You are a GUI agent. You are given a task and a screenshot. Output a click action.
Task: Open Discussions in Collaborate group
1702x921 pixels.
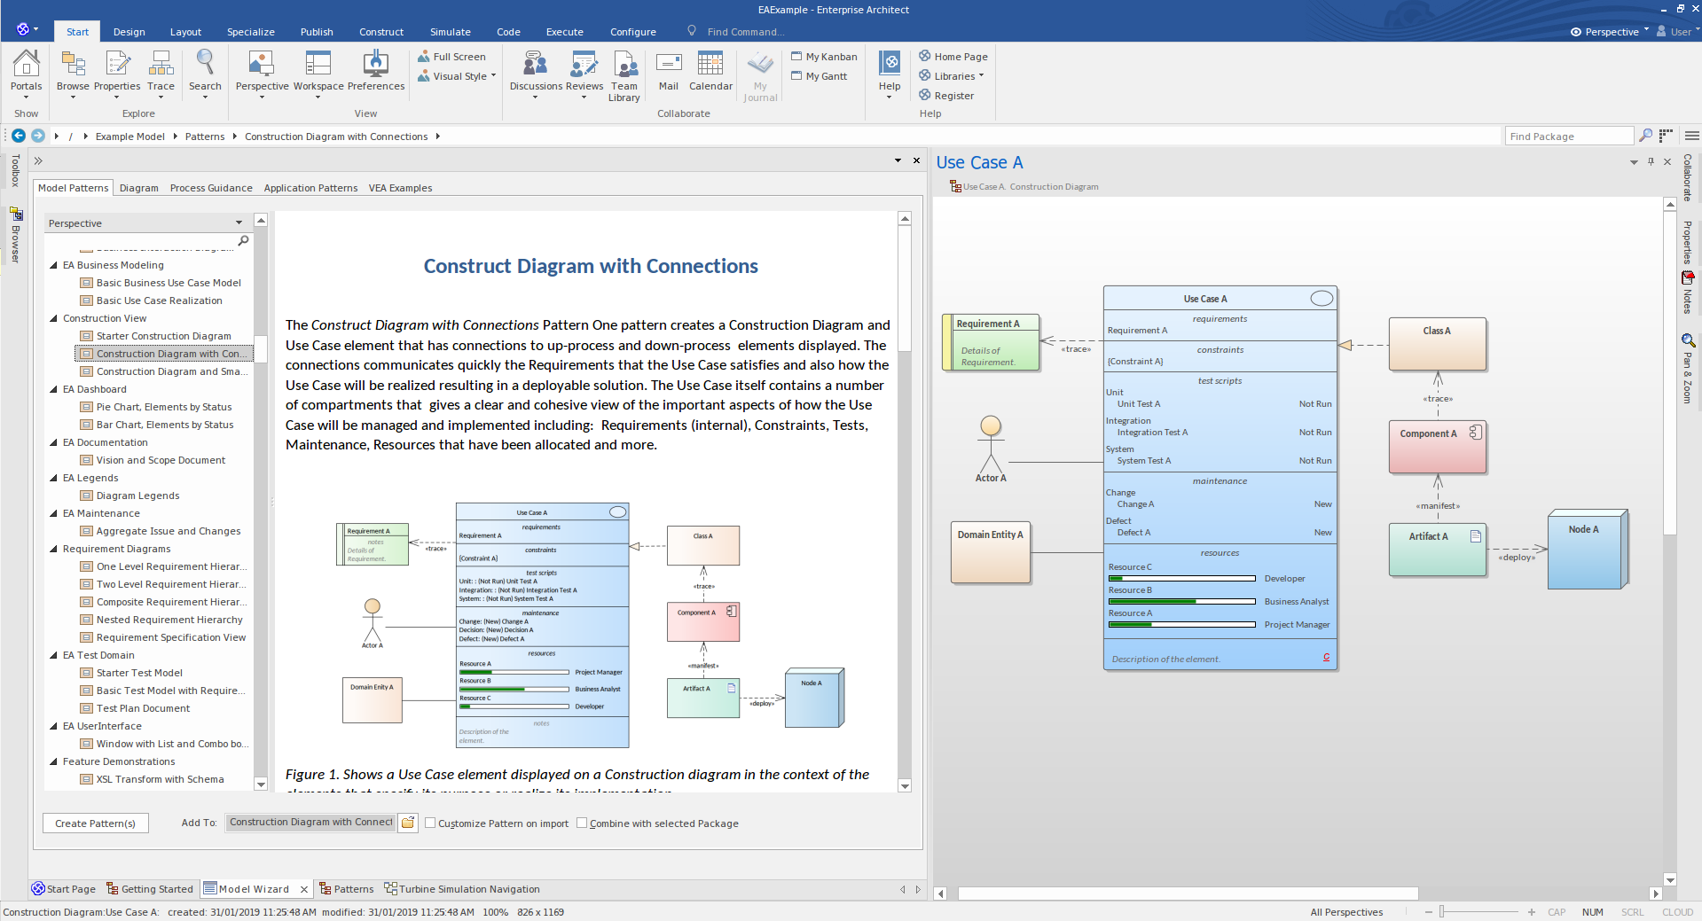pyautogui.click(x=536, y=74)
